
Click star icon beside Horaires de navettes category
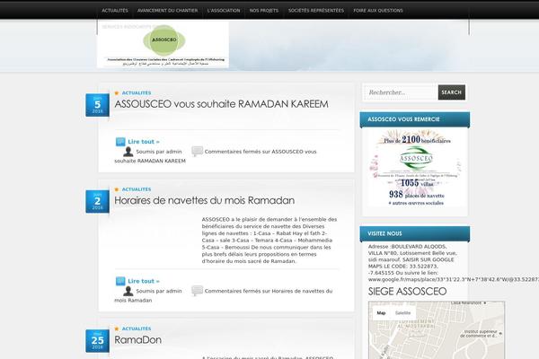point(117,189)
